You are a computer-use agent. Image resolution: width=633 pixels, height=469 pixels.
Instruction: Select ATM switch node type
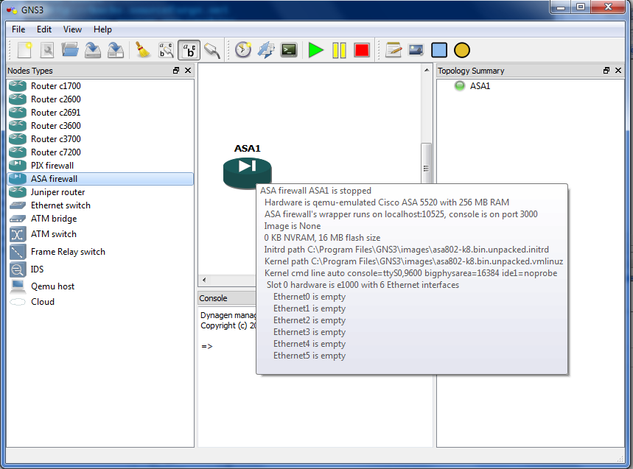[100, 234]
